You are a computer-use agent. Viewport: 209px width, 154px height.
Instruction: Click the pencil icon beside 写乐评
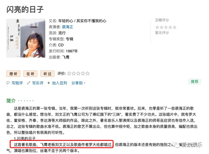click(x=29, y=83)
